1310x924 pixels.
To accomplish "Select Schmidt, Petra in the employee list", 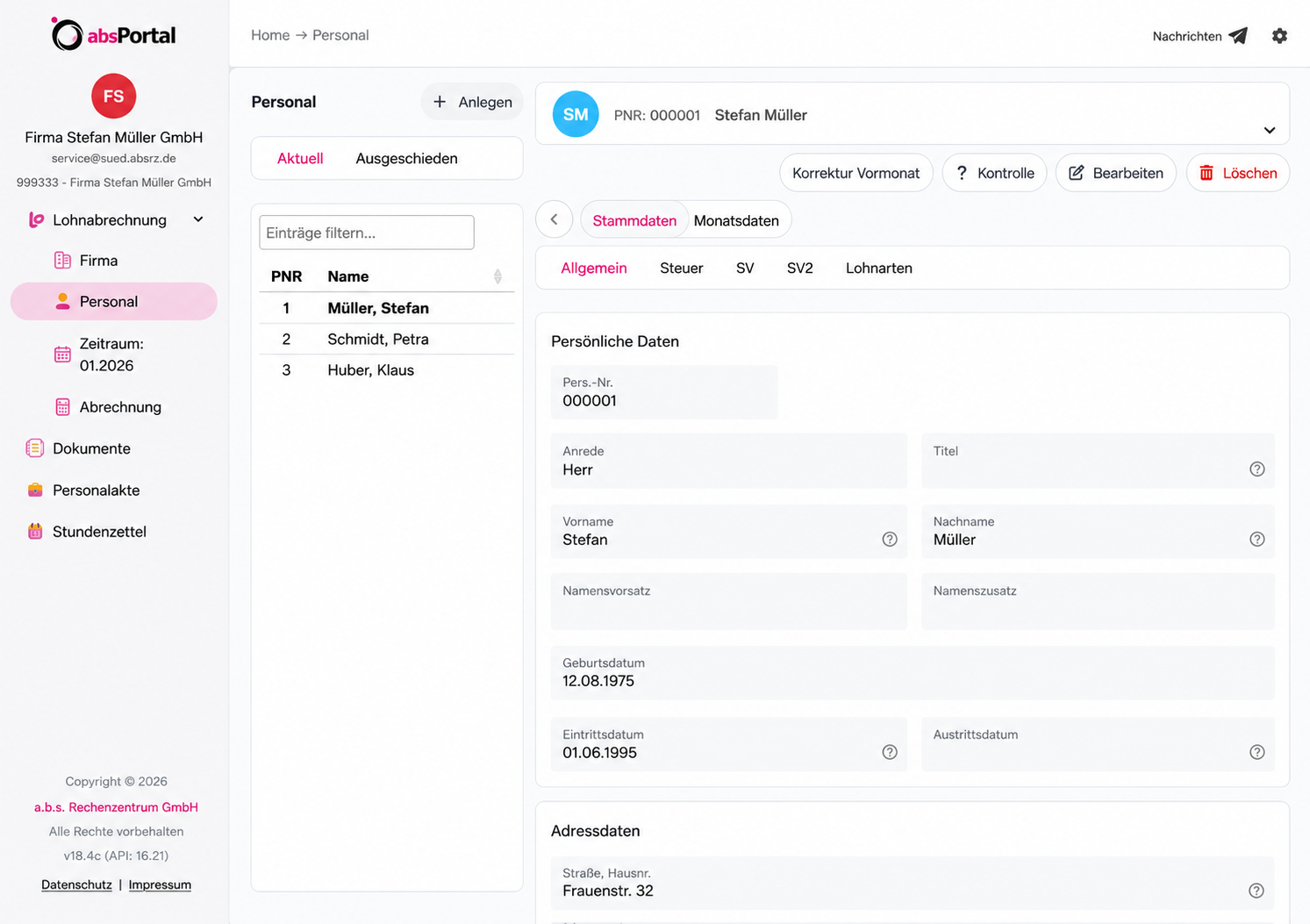I will tap(387, 340).
